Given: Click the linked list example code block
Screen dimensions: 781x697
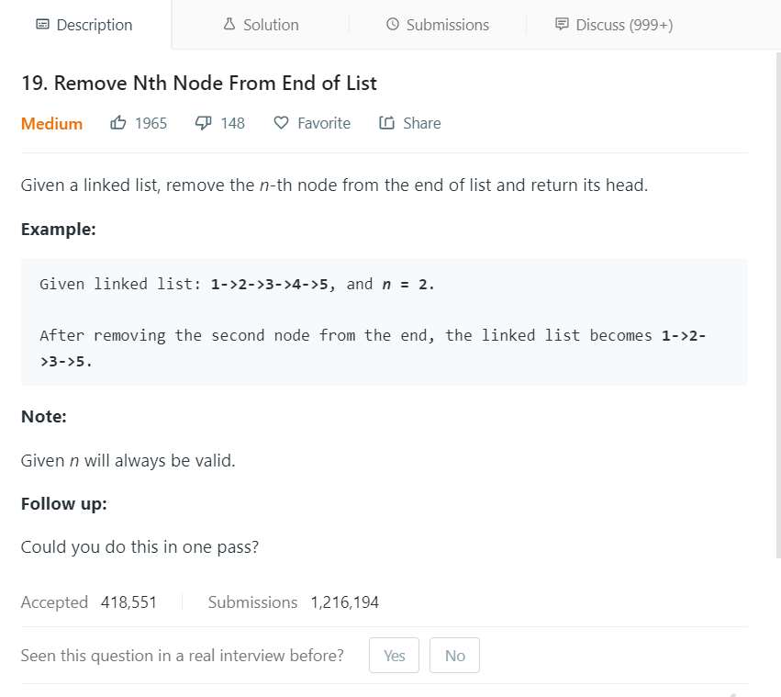Looking at the screenshot, I should [x=384, y=321].
